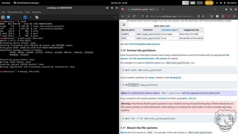Screen dimensions: 238x134
Task: Open the Virtual Machine Manager app menu
Action: tap(26, 3)
